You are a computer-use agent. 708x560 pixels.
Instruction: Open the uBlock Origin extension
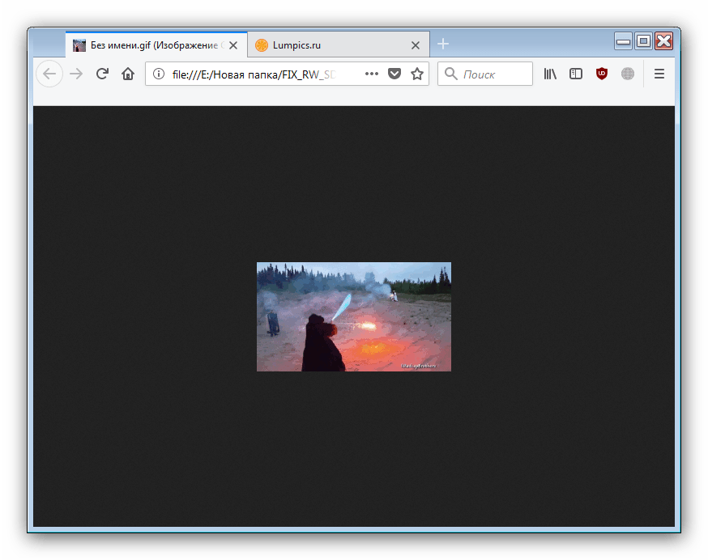pos(601,74)
